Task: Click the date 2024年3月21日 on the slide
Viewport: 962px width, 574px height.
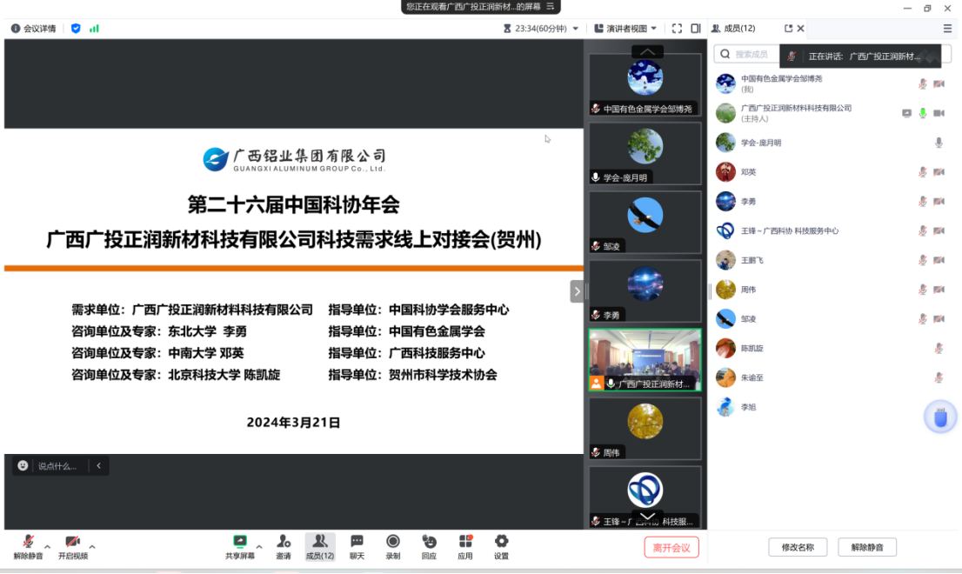Action: pos(293,422)
